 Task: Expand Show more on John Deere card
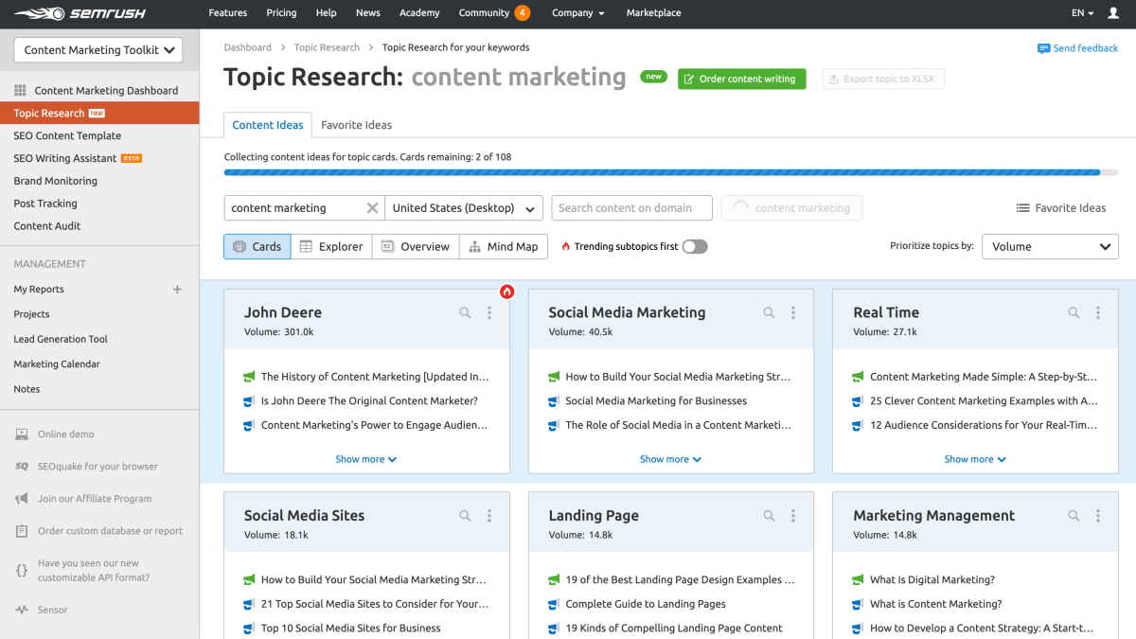click(366, 459)
